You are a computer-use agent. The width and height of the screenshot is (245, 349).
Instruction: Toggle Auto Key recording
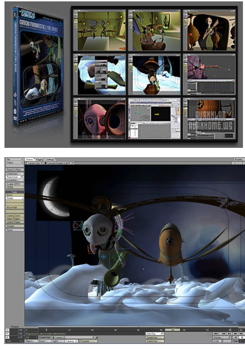pyautogui.click(x=155, y=334)
